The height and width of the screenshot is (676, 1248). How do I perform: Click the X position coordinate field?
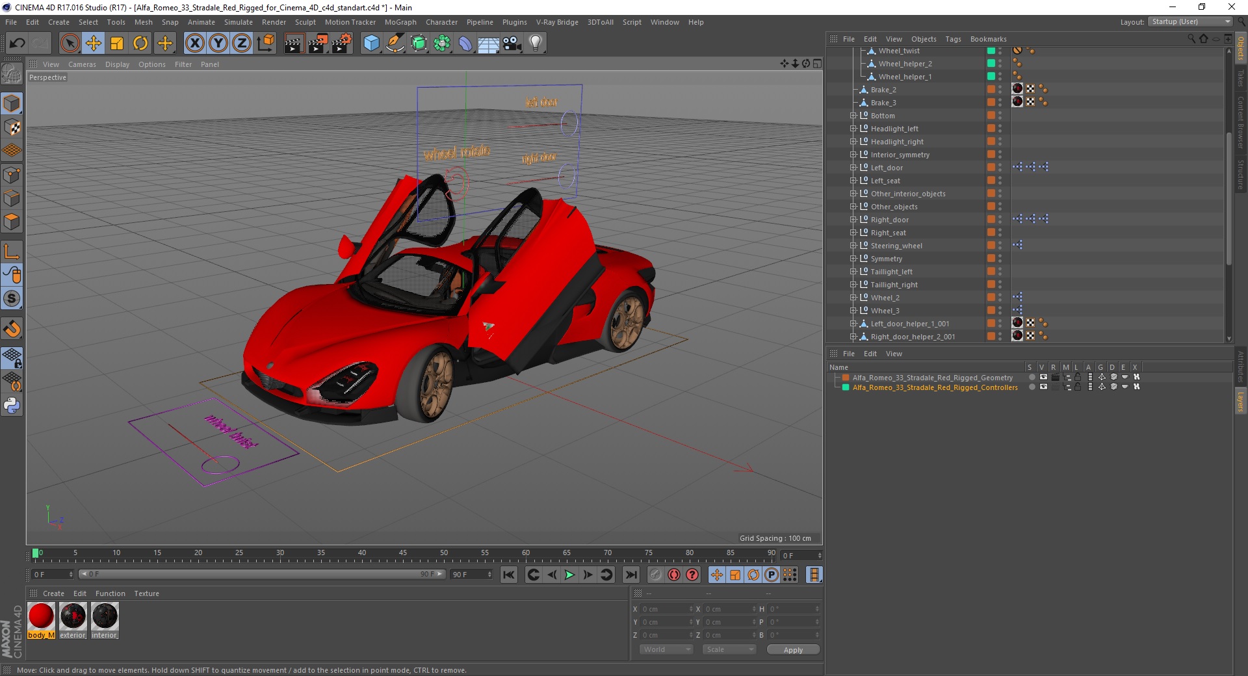[667, 609]
